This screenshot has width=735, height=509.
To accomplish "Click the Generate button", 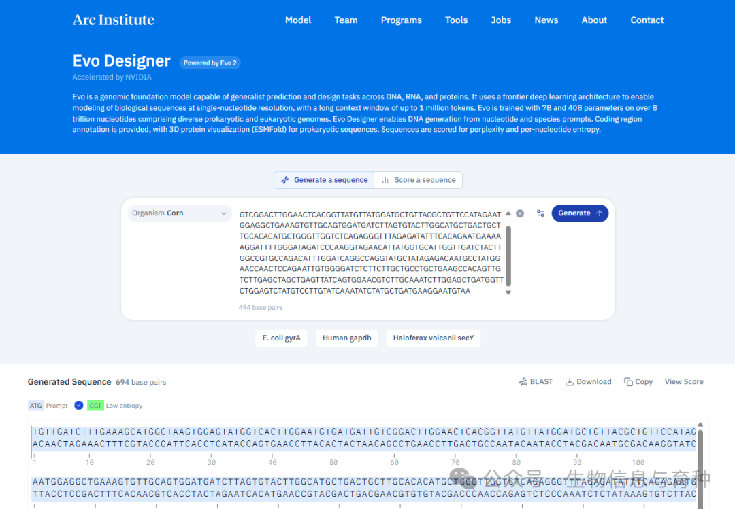I will pos(580,213).
